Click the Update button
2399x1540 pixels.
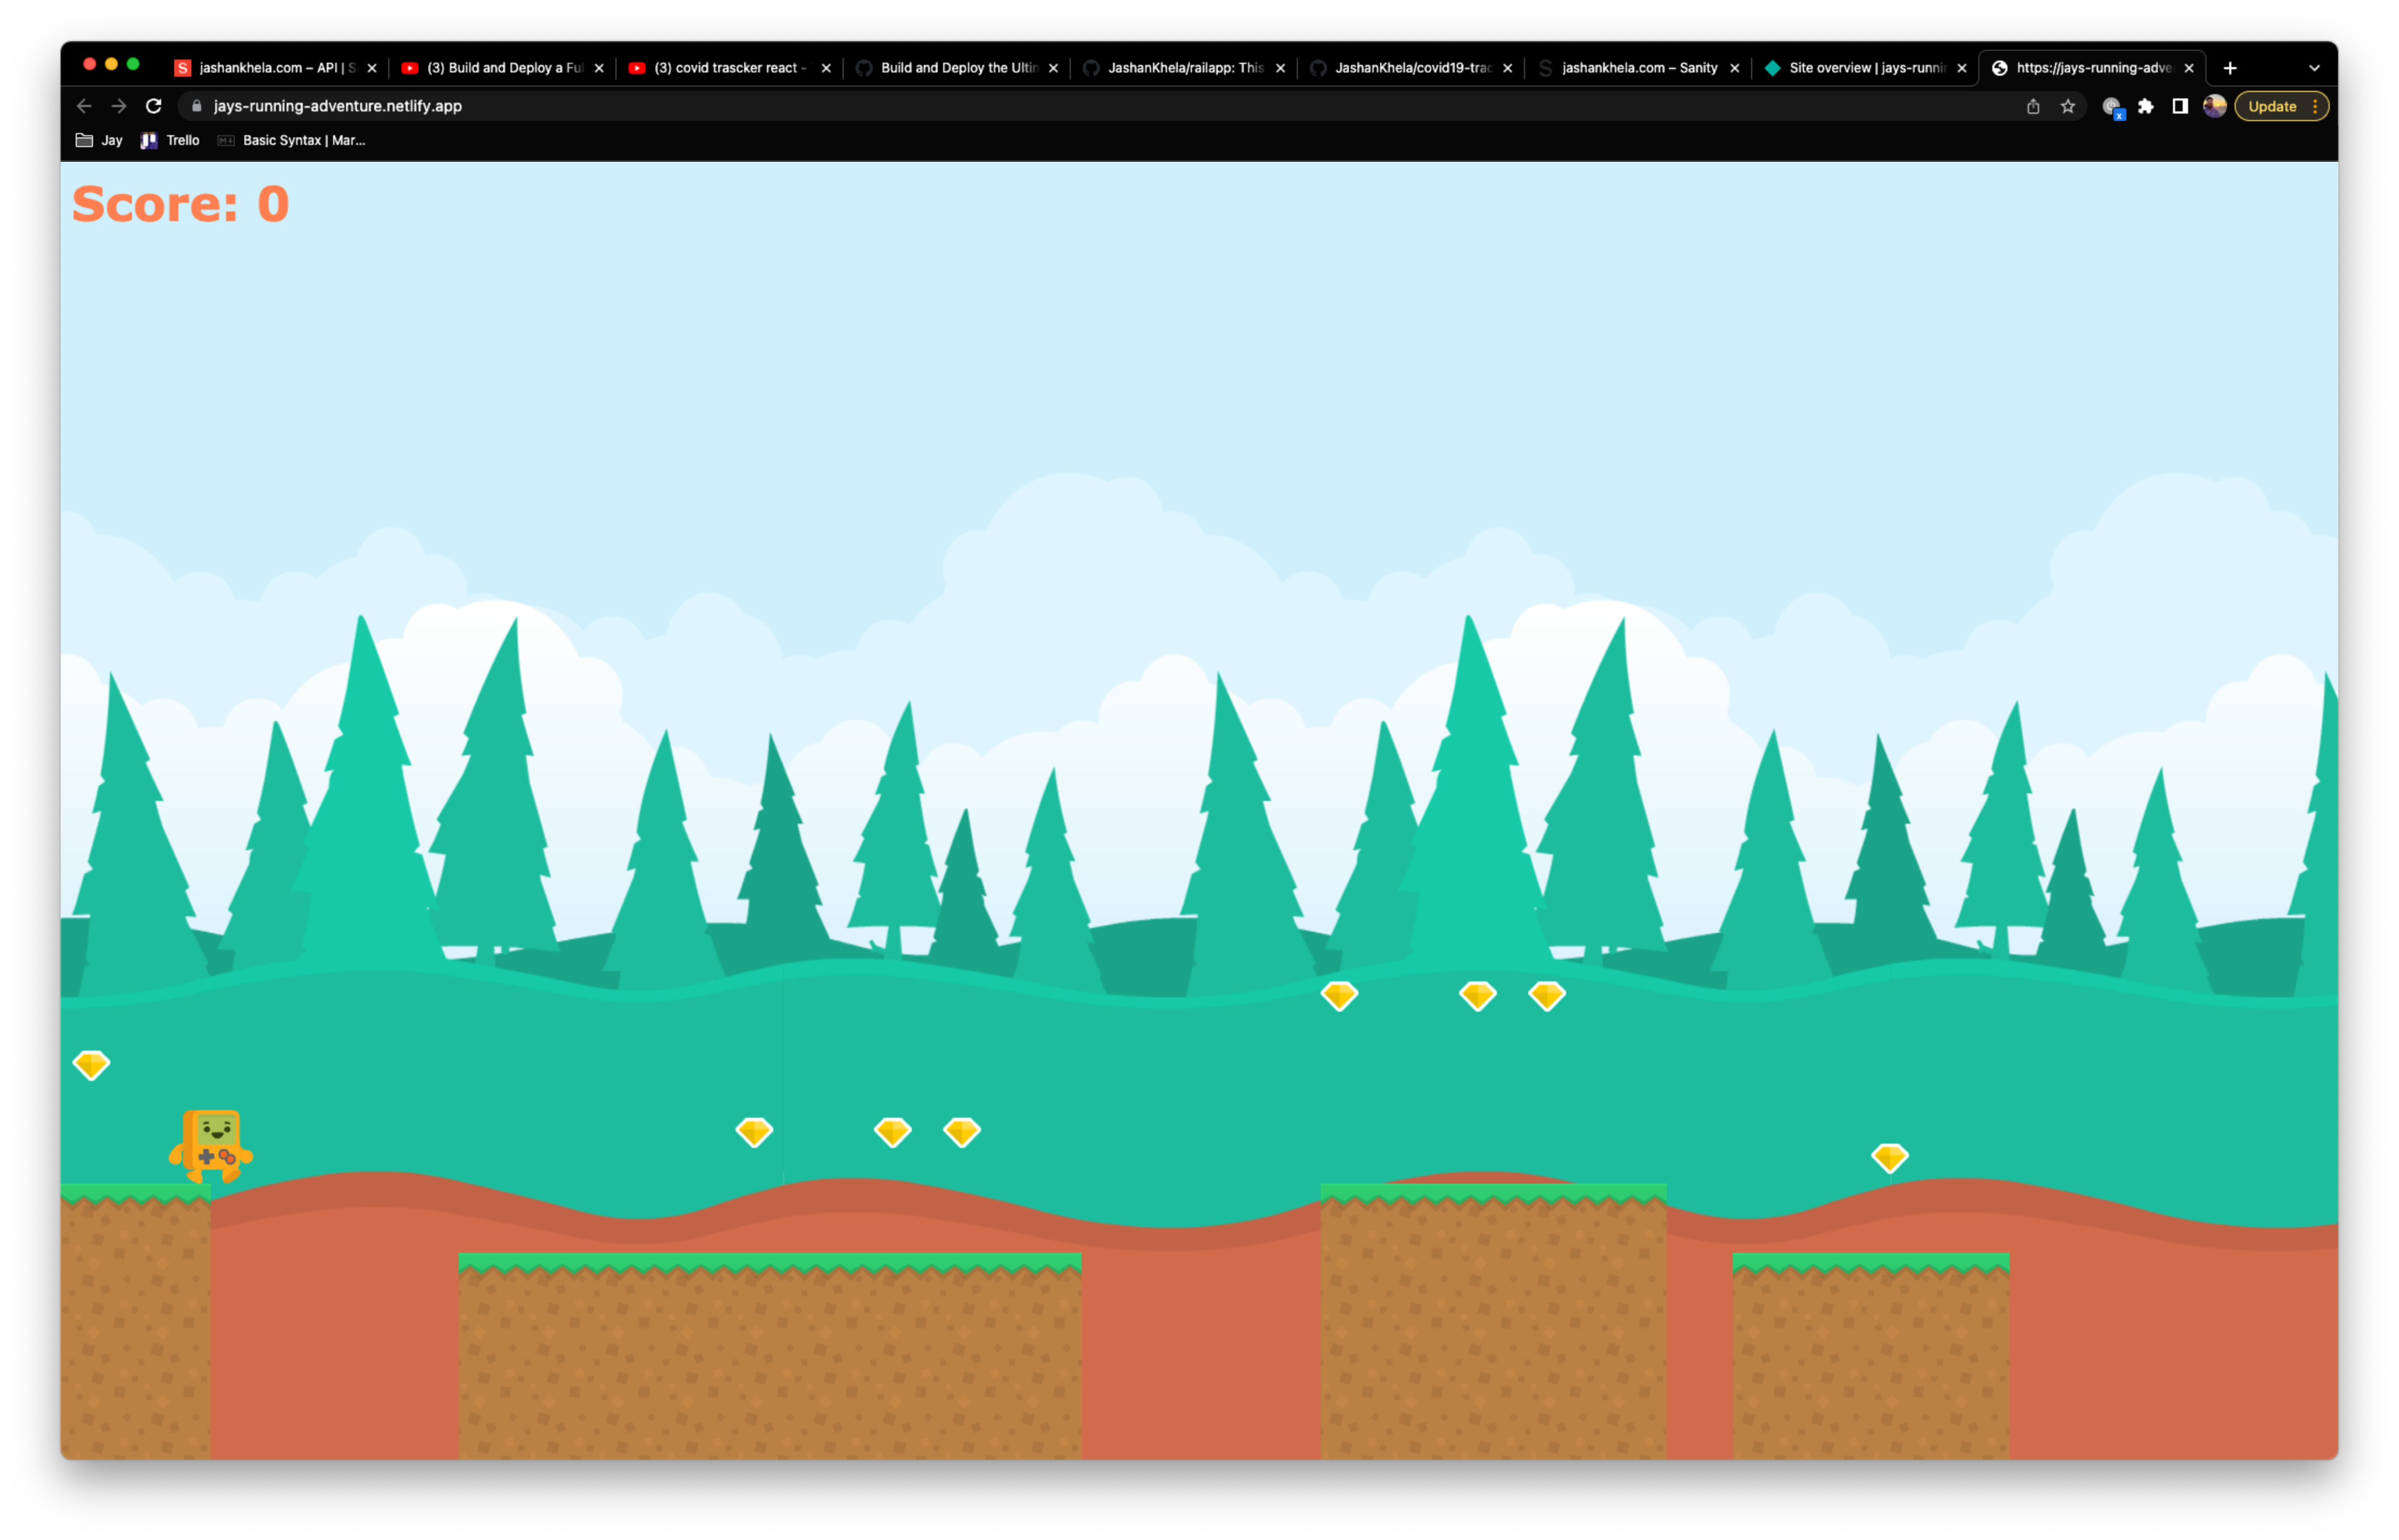coord(2272,106)
